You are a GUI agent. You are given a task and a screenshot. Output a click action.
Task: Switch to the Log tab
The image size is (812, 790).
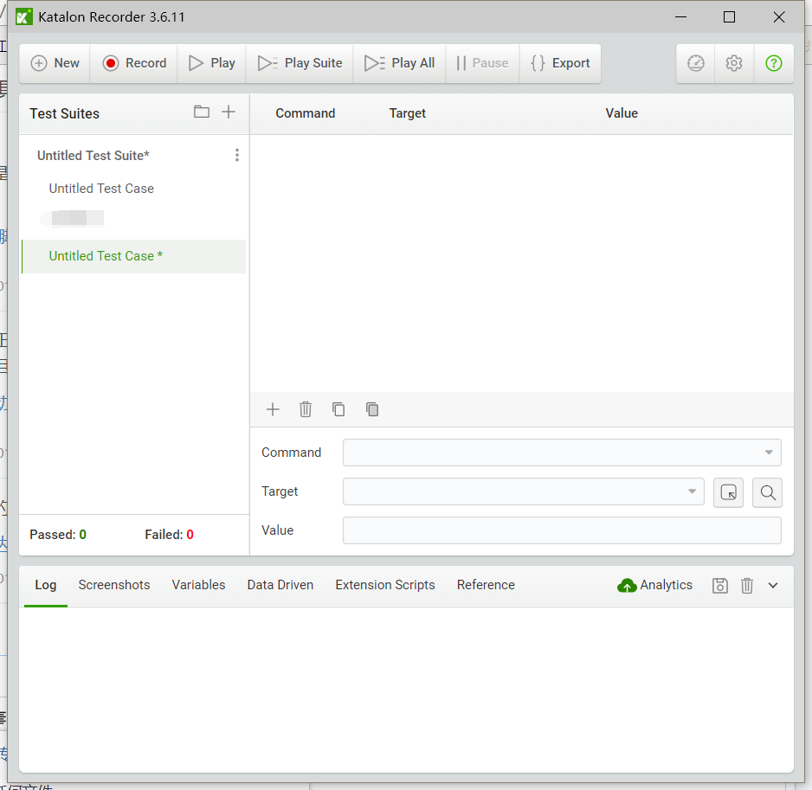[x=46, y=585]
